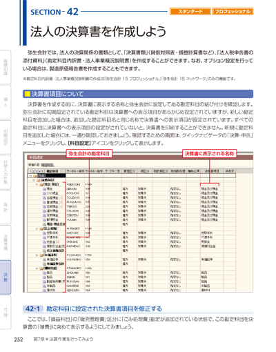276x352 pixels.
Task: Click the account icon beside 定期積金
Action: (x=44, y=215)
